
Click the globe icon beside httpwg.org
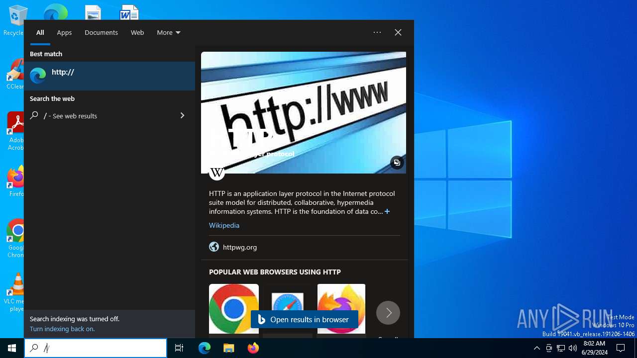tap(214, 247)
